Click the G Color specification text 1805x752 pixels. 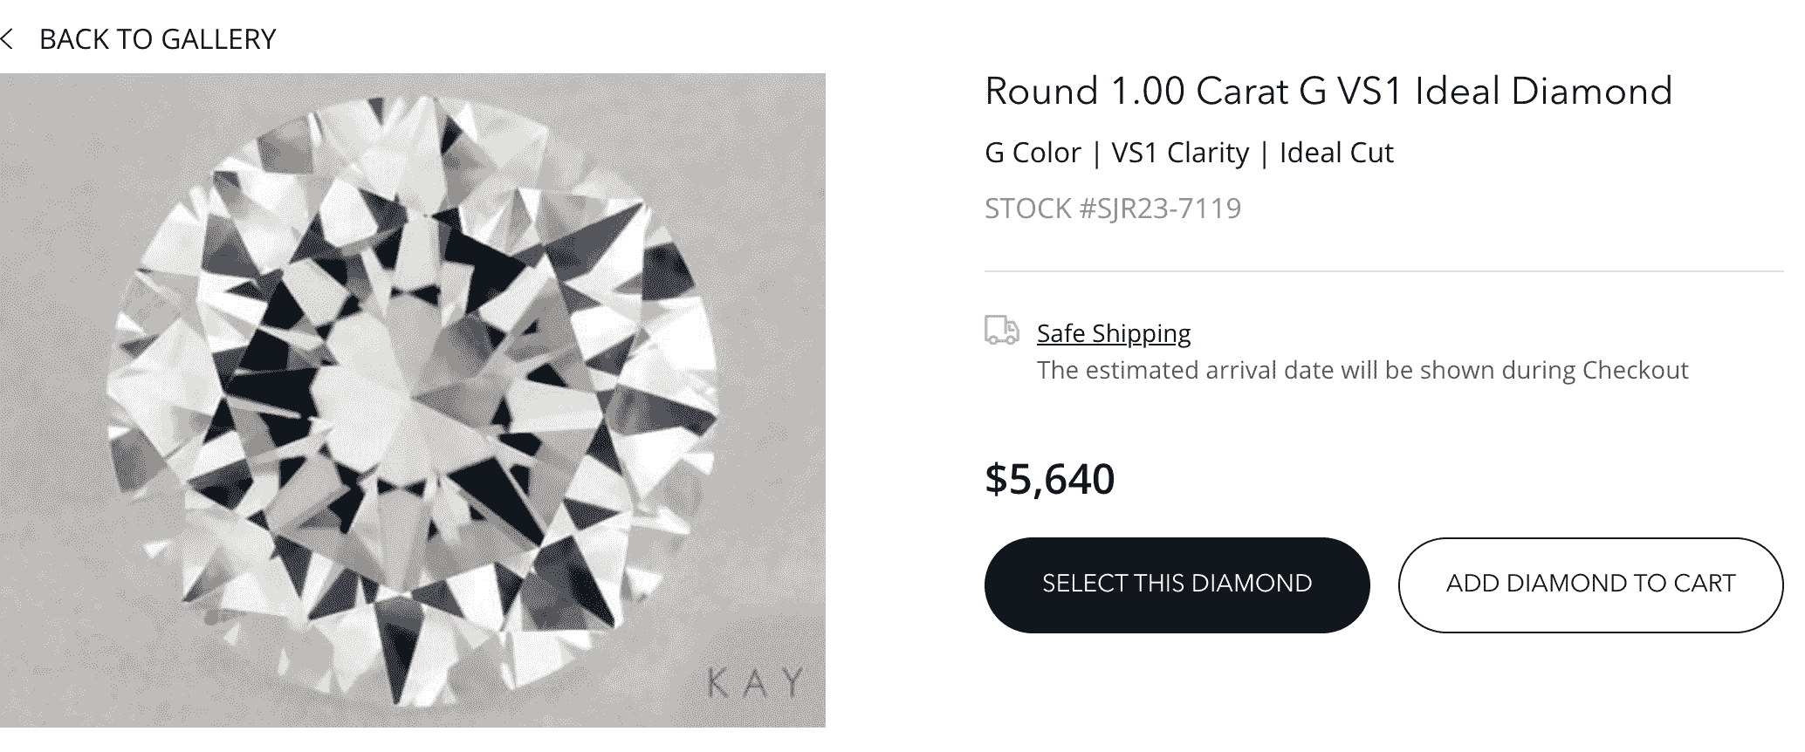1033,153
